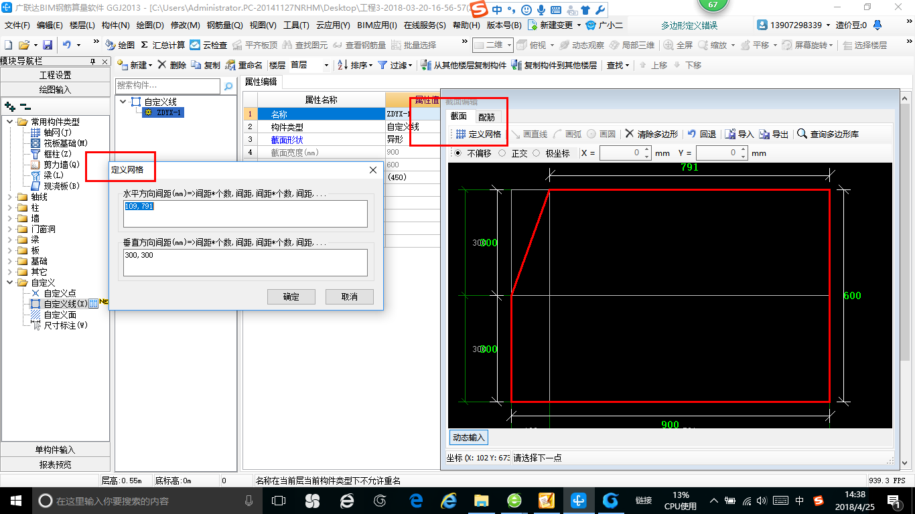Image resolution: width=915 pixels, height=514 pixels.
Task: Select 极坐标 radio option
Action: [x=551, y=153]
